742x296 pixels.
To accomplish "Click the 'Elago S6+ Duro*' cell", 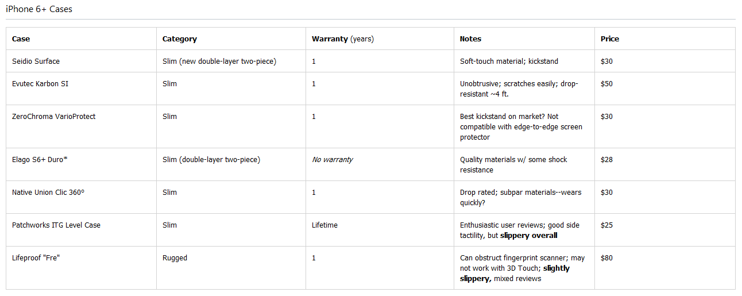I will click(x=40, y=160).
